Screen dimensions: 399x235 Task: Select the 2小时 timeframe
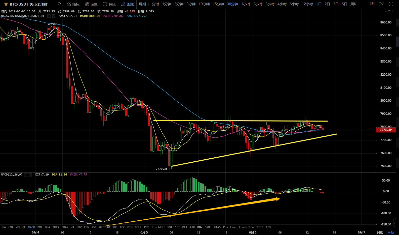pos(258,4)
